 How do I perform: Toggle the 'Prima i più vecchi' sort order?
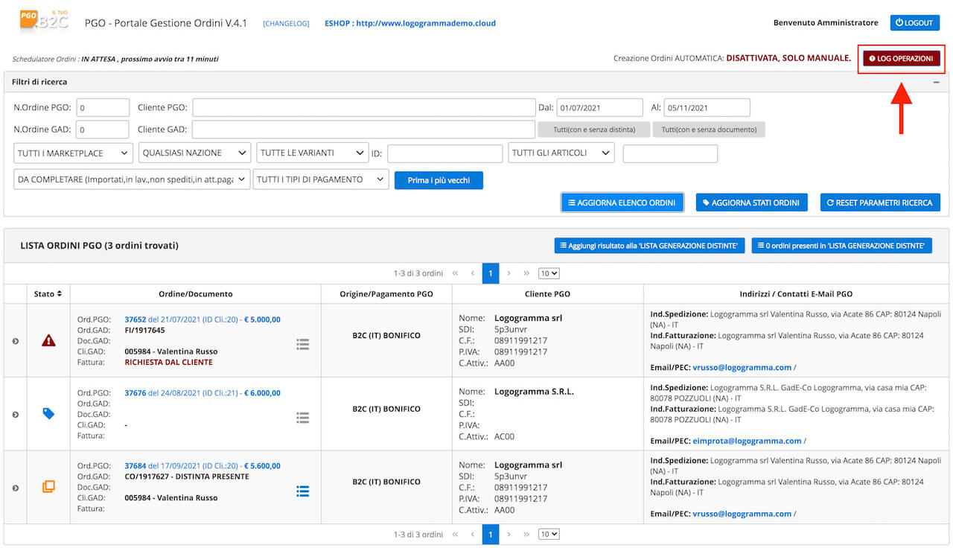pyautogui.click(x=439, y=180)
